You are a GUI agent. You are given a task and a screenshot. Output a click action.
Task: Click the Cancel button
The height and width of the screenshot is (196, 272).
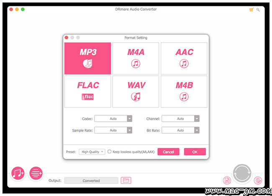pyautogui.click(x=169, y=152)
